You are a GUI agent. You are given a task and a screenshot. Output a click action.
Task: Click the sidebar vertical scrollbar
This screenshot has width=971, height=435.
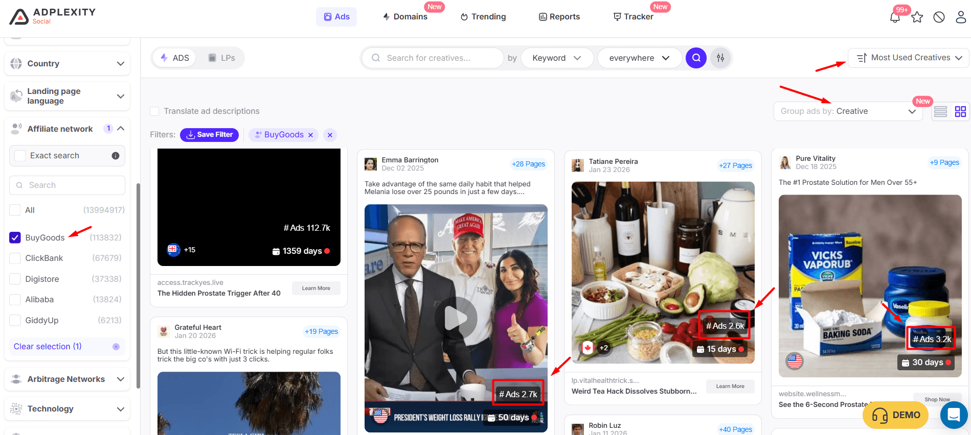tap(138, 286)
